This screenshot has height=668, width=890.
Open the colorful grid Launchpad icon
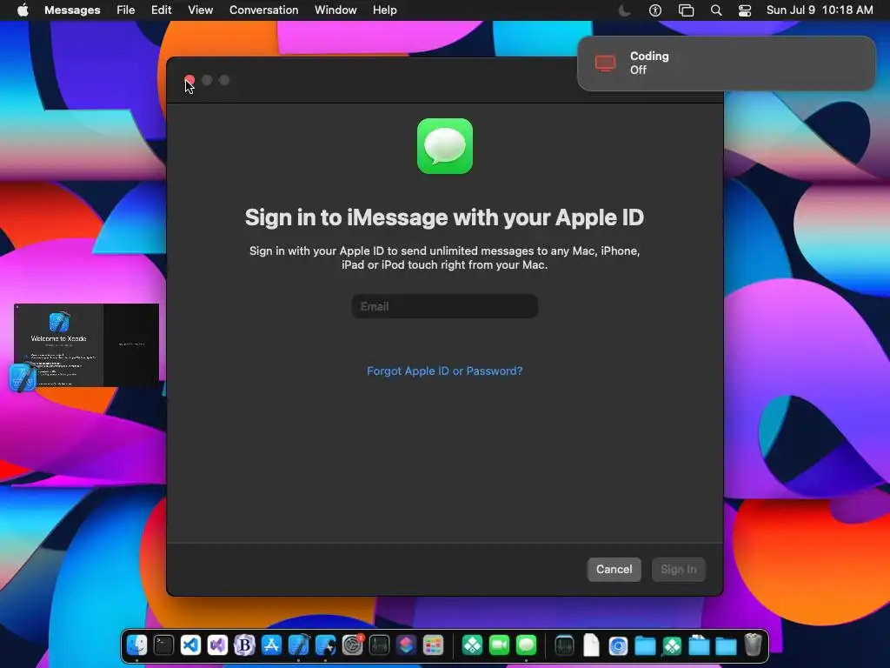tap(433, 645)
